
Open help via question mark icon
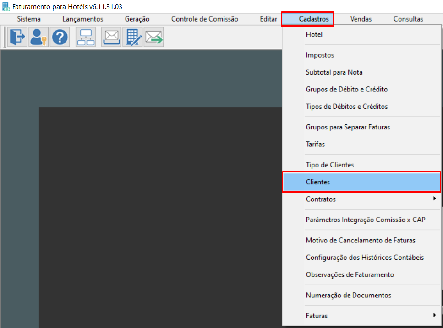coord(60,37)
